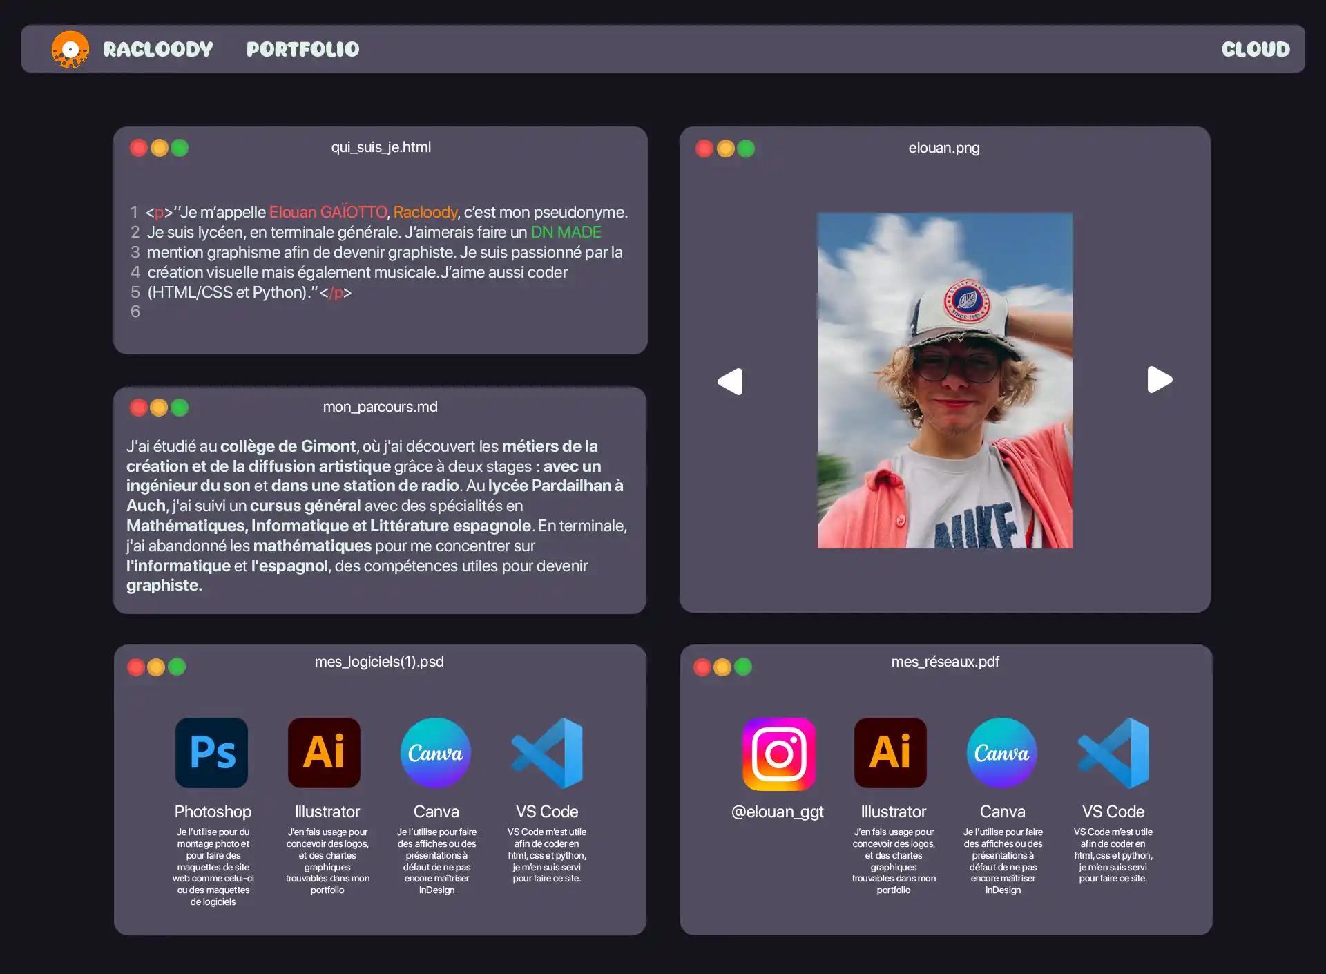Click yellow dot of qui_suis_je.html window
Image resolution: width=1326 pixels, height=974 pixels.
click(x=160, y=148)
